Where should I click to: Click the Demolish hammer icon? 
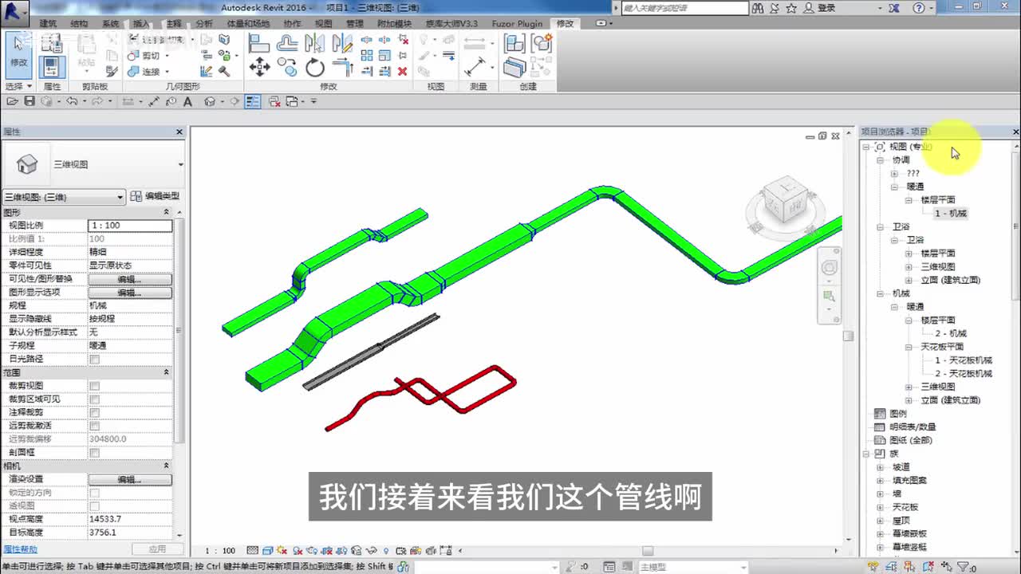coord(224,71)
